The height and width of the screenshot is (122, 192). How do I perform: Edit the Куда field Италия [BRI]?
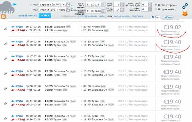click(x=52, y=10)
